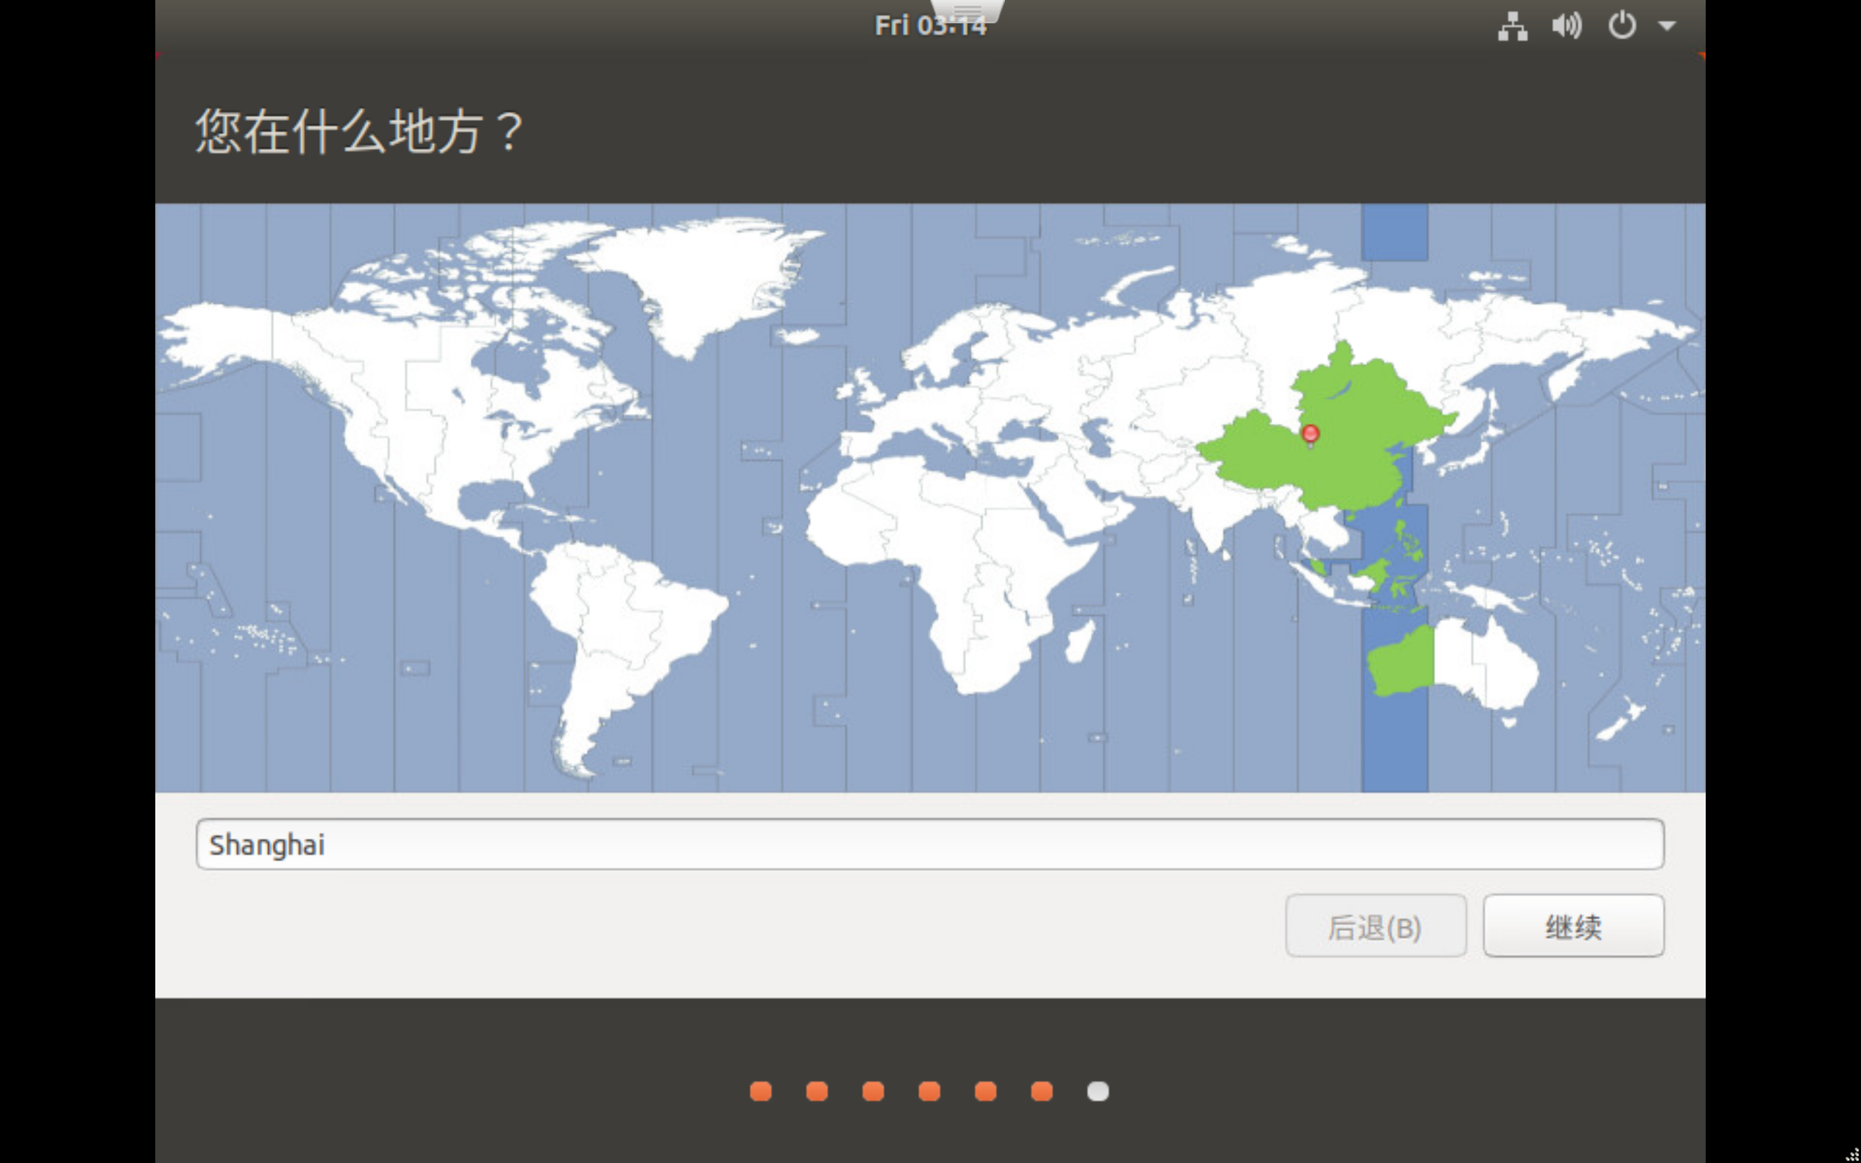Open the volume speaker icon
The width and height of the screenshot is (1861, 1163).
(1567, 26)
